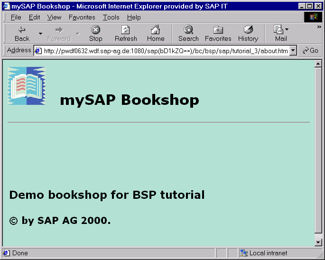Open the View menu

pyautogui.click(x=54, y=17)
